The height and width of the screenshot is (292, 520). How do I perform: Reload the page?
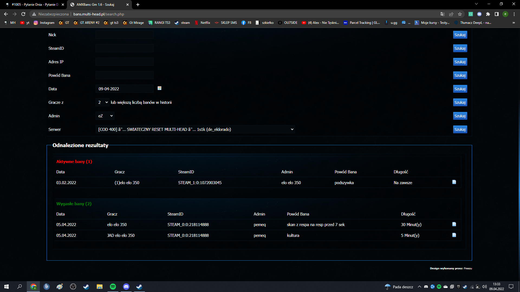coord(23,14)
